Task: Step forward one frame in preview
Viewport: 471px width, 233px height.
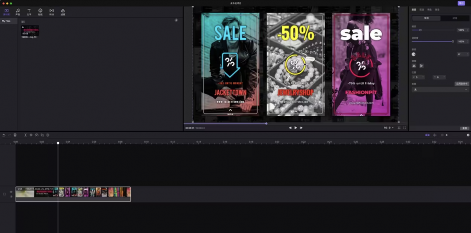Action: pyautogui.click(x=301, y=128)
